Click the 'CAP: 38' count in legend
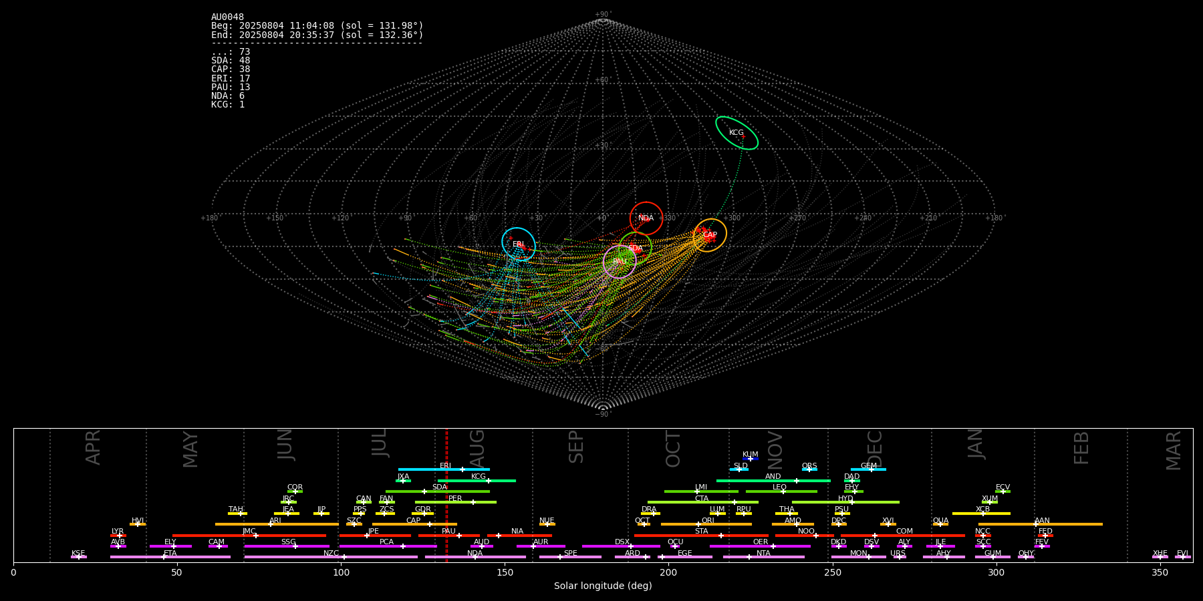 tap(231, 69)
